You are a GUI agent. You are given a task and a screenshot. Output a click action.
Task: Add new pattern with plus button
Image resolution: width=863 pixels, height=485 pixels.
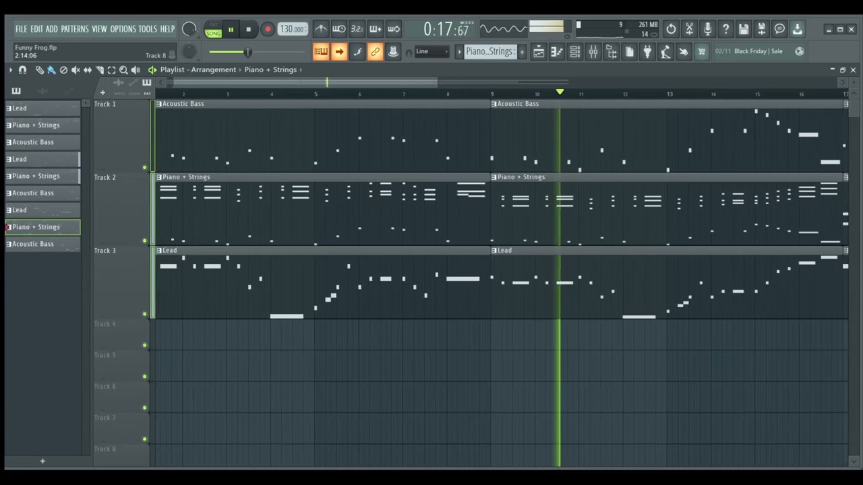521,52
